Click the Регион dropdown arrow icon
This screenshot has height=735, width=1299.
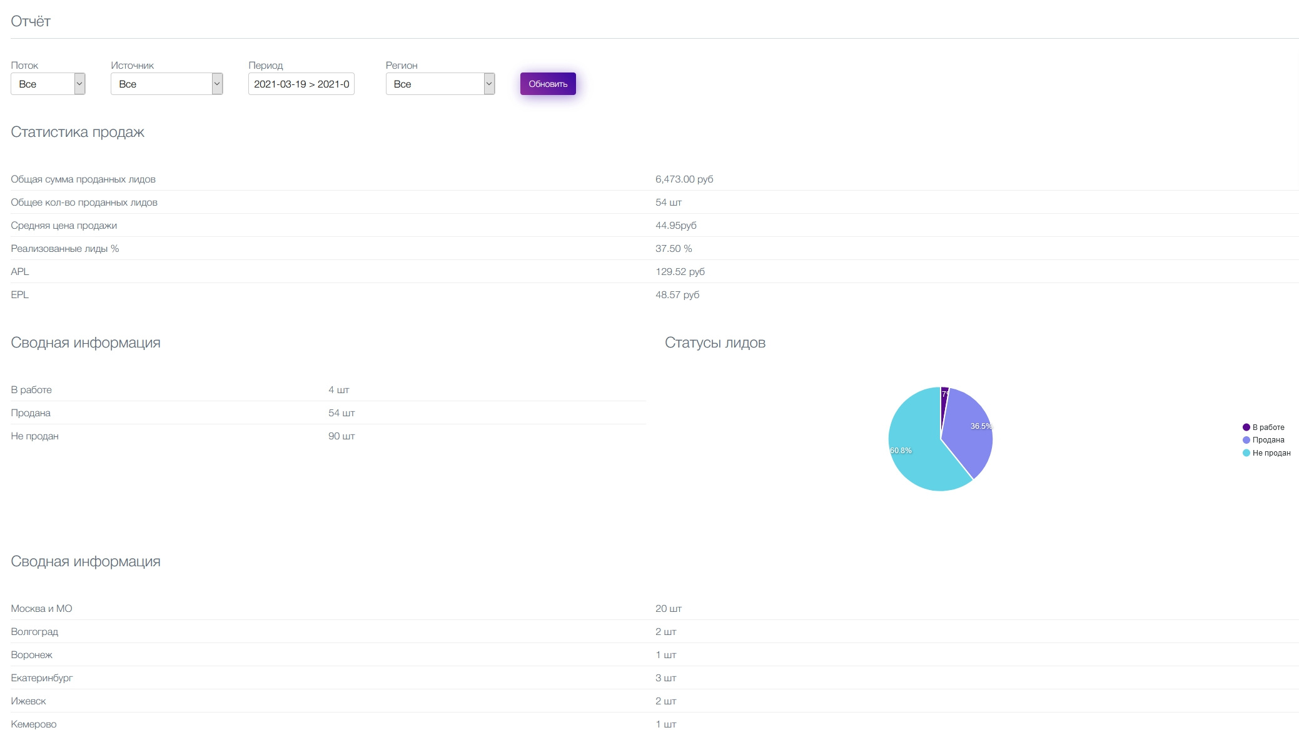(489, 84)
